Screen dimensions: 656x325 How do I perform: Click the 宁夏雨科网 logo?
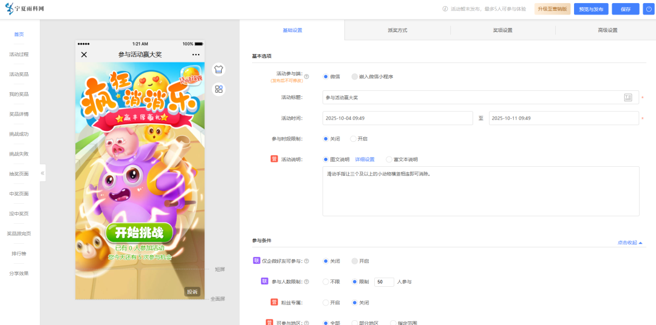(24, 8)
